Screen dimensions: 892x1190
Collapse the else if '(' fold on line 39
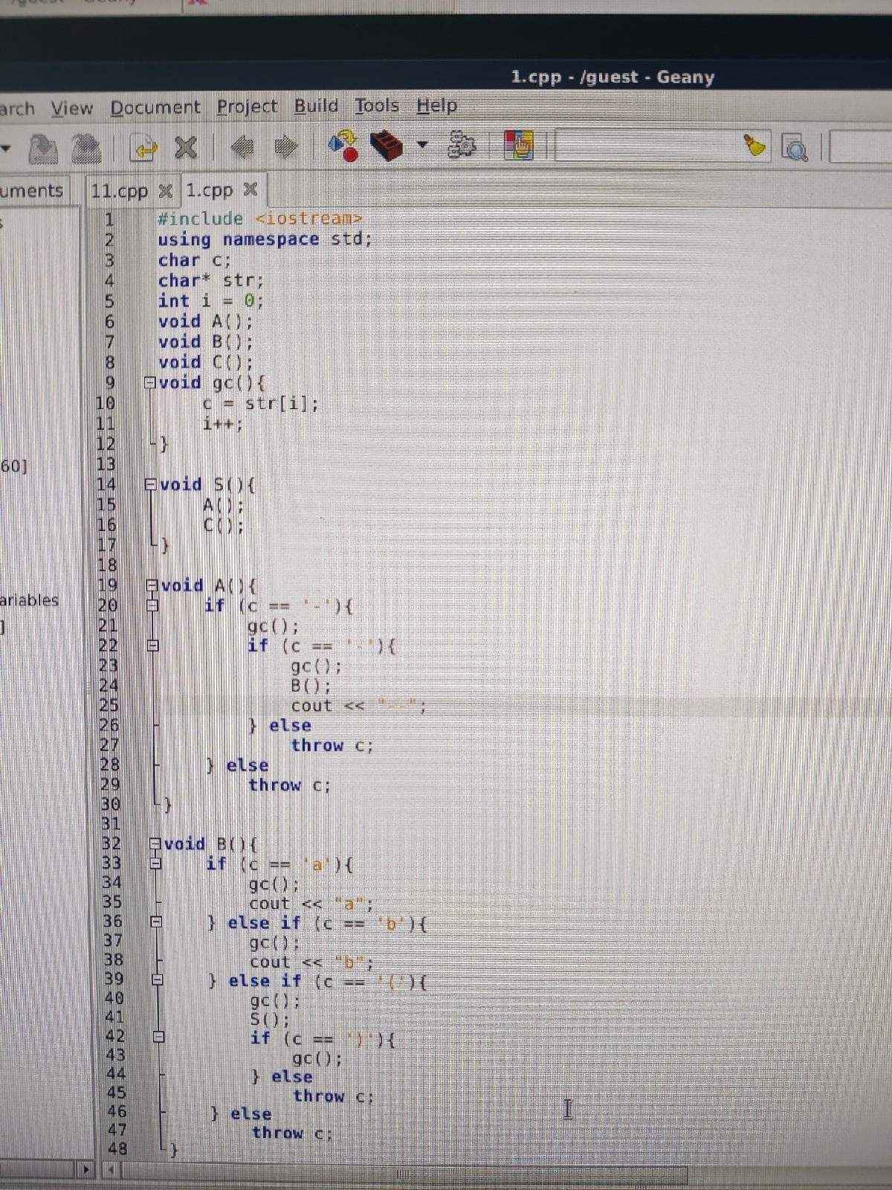pos(158,980)
